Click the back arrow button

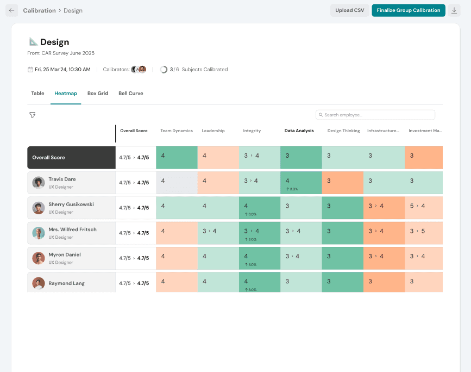point(12,10)
